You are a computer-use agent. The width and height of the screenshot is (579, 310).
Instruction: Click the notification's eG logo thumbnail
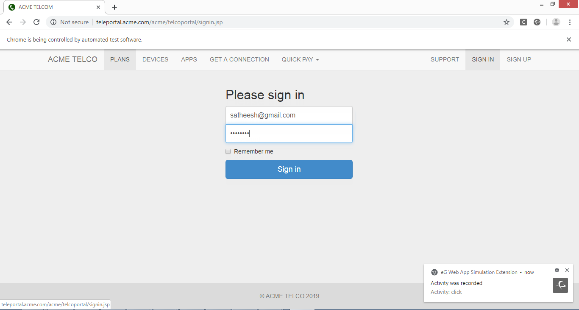pos(560,285)
